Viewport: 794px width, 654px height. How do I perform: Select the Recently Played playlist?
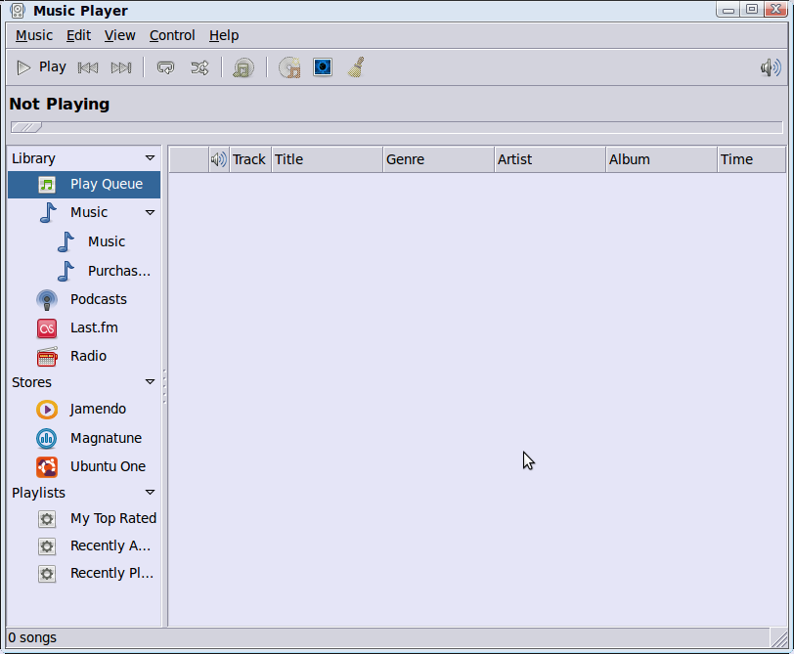(96, 573)
